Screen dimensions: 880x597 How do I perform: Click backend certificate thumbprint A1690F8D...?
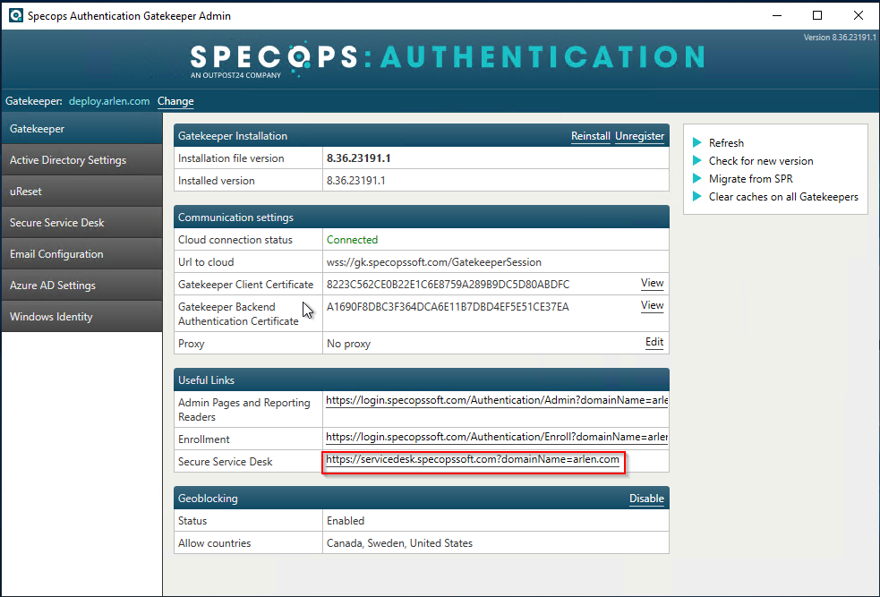[x=448, y=307]
